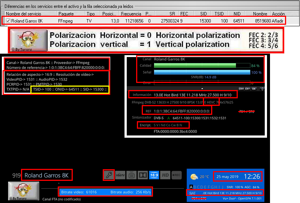Viewport: 300px width, 203px height.
Task: Click the Acción column header
Action: (x=278, y=14)
